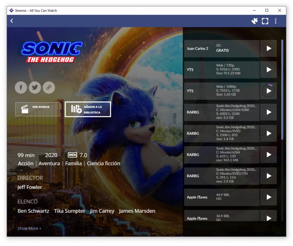Click the VER AVANCE trailer button
The image size is (293, 246).
(38, 109)
